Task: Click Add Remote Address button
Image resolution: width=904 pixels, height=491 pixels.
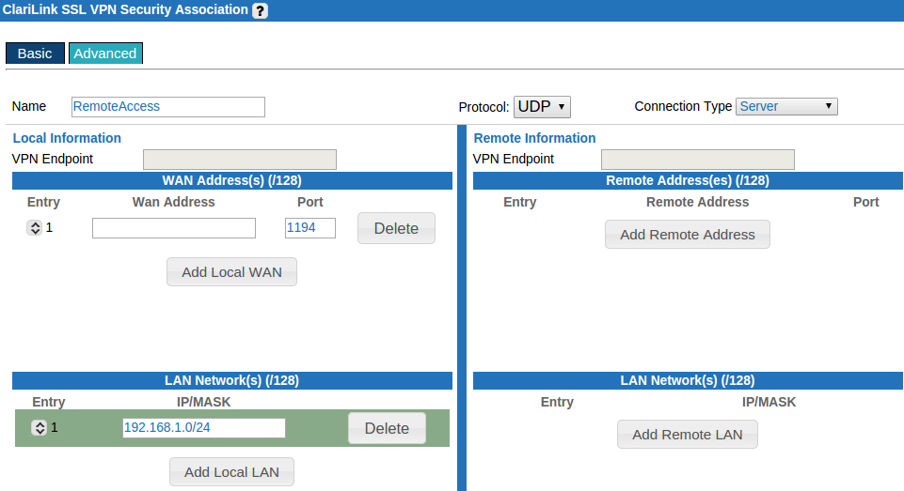Action: click(x=688, y=235)
